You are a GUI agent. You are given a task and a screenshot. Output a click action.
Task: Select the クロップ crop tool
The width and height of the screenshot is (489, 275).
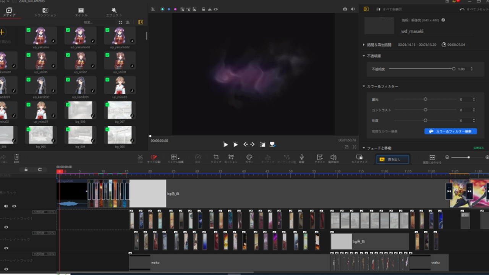pos(216,158)
